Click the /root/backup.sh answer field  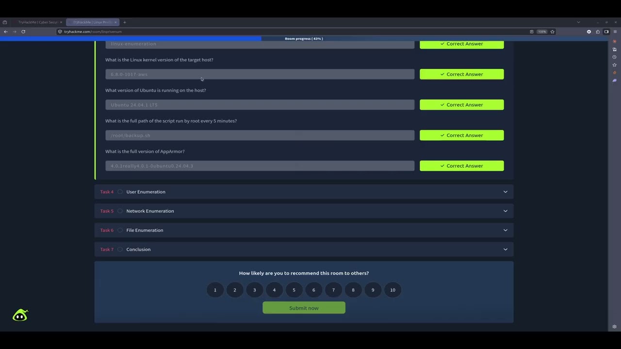[260, 135]
